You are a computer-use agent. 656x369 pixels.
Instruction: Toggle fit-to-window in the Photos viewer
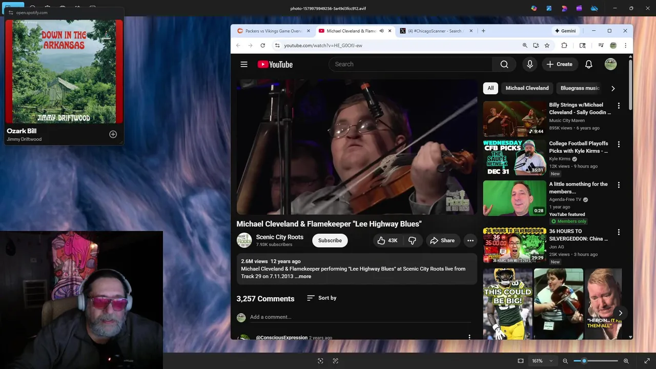521,361
